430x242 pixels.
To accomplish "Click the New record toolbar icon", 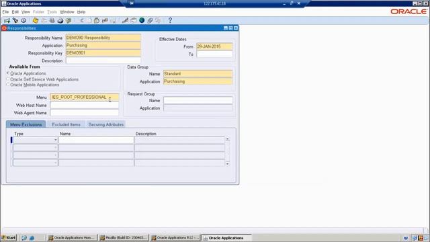I will (x=7, y=21).
